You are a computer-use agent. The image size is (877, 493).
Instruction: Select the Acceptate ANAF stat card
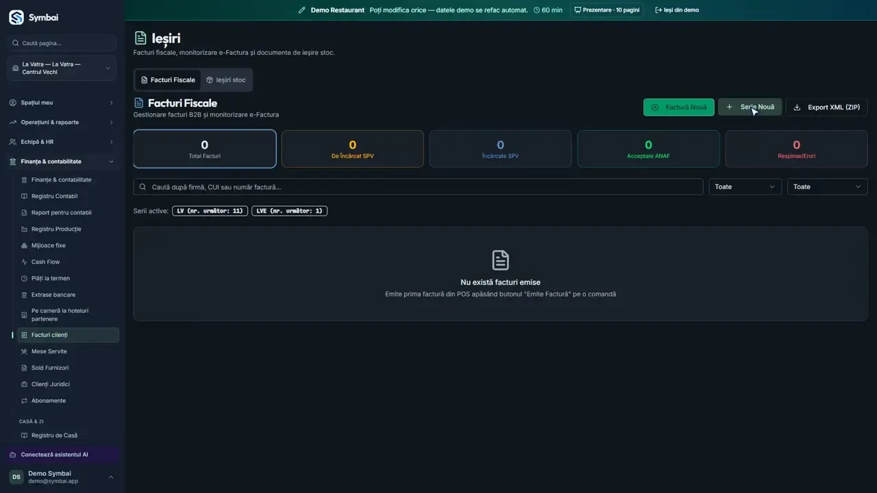[x=648, y=149]
